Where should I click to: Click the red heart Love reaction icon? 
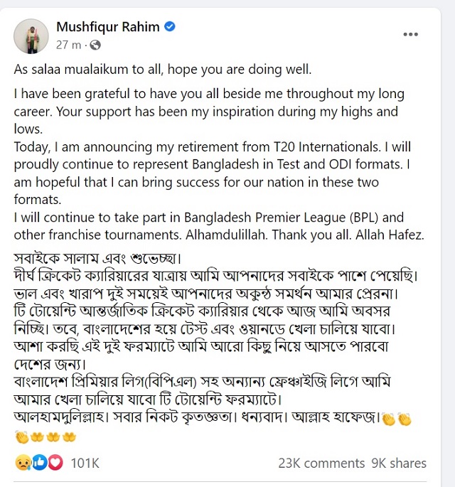(55, 463)
